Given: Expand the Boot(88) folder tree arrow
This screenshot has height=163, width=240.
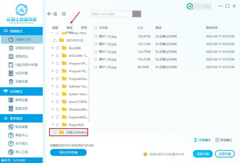Looking at the screenshot, I should (x=52, y=48).
